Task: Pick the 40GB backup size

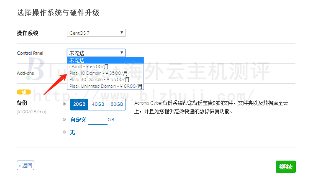Action: (98, 105)
